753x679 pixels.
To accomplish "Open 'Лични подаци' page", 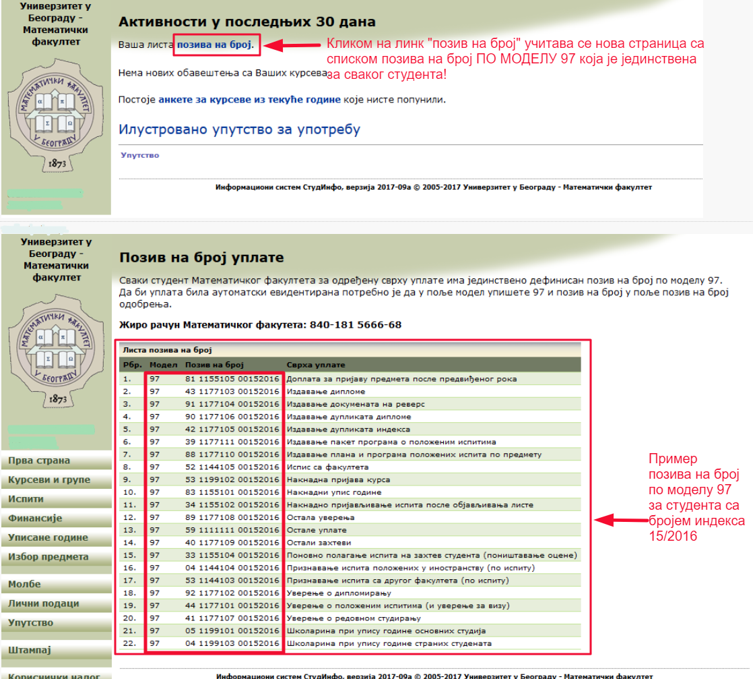I will (x=44, y=603).
